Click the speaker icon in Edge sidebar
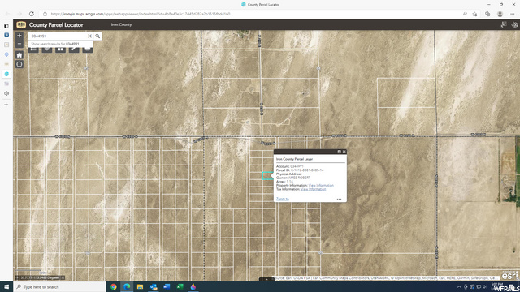The image size is (520, 292). click(6, 93)
